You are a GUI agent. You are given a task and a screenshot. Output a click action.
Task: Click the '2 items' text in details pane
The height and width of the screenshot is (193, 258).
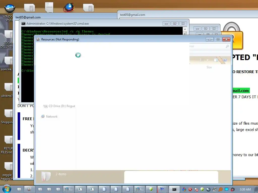(61, 174)
